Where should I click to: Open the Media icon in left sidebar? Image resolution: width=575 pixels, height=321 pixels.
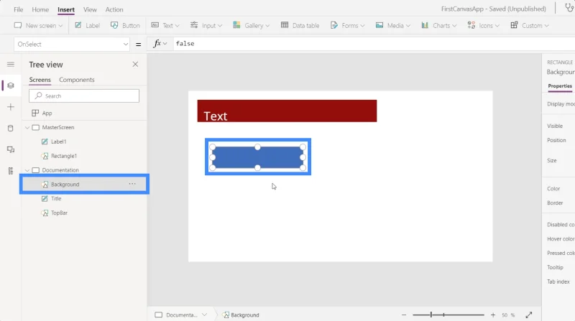coord(11,149)
